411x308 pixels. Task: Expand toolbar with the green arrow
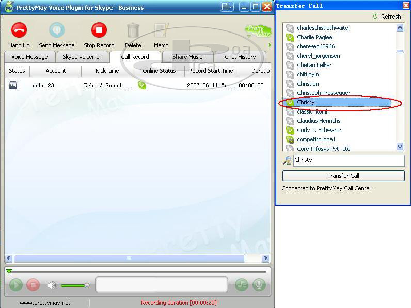[x=270, y=45]
